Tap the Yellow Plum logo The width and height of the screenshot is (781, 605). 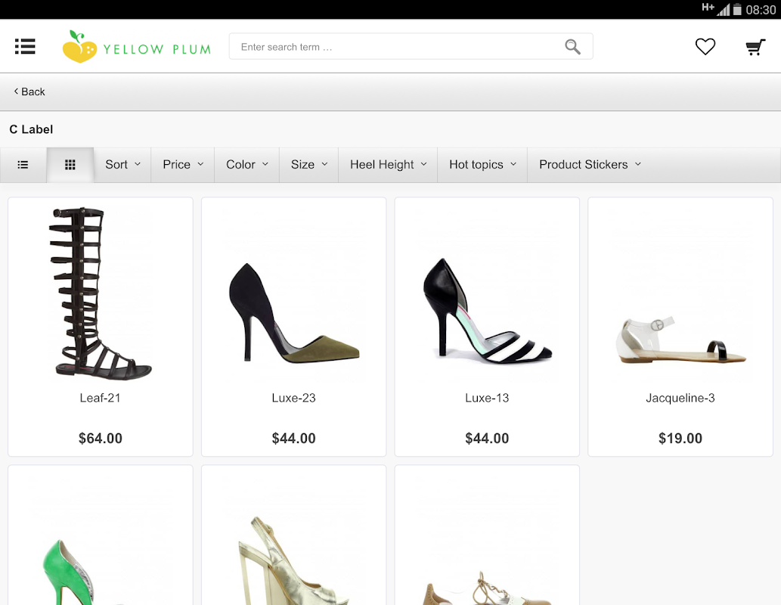[137, 46]
